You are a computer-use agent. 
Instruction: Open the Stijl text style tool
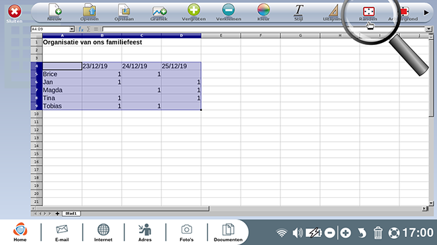pyautogui.click(x=299, y=11)
